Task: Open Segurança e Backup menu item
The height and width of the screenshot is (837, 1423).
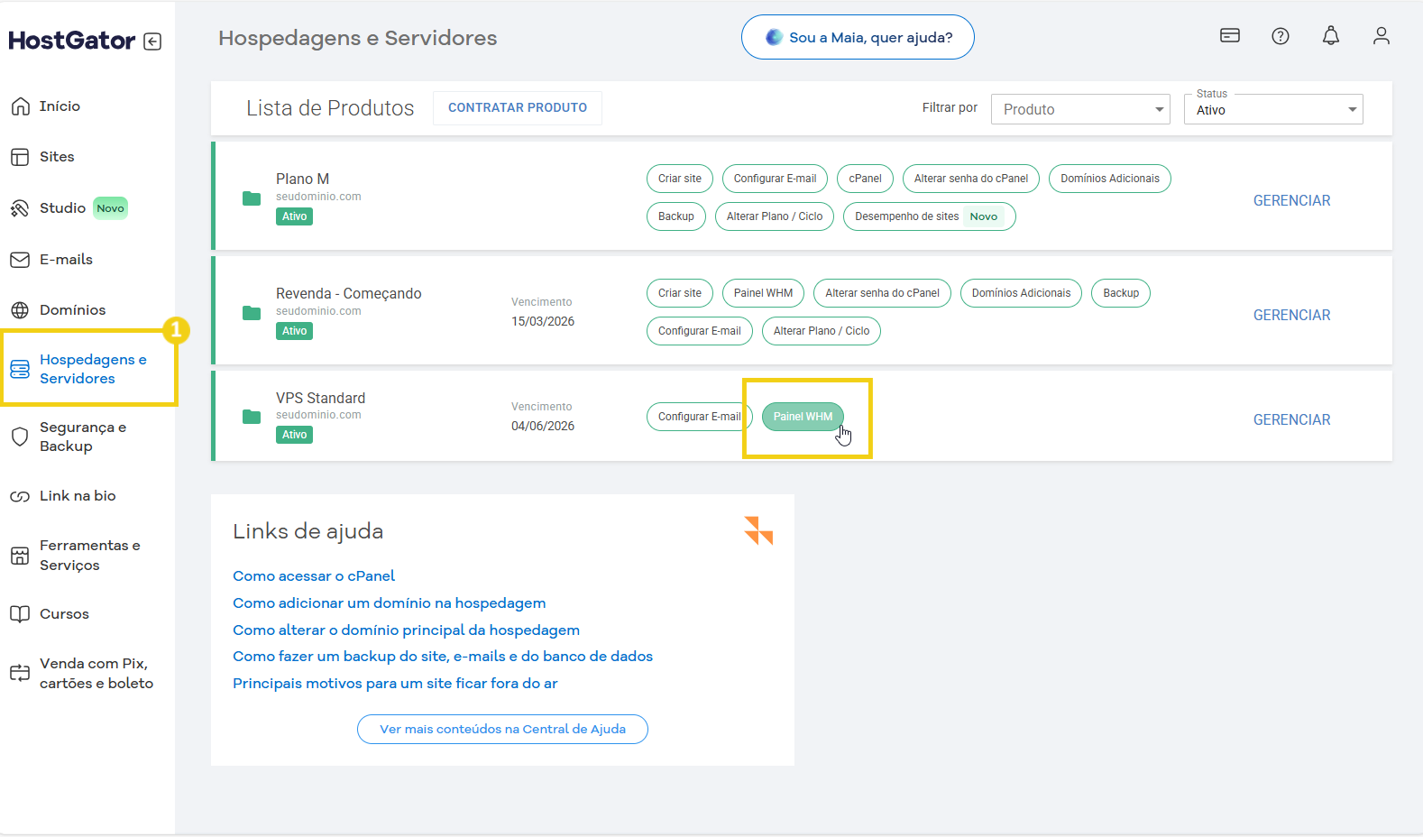Action: (83, 437)
